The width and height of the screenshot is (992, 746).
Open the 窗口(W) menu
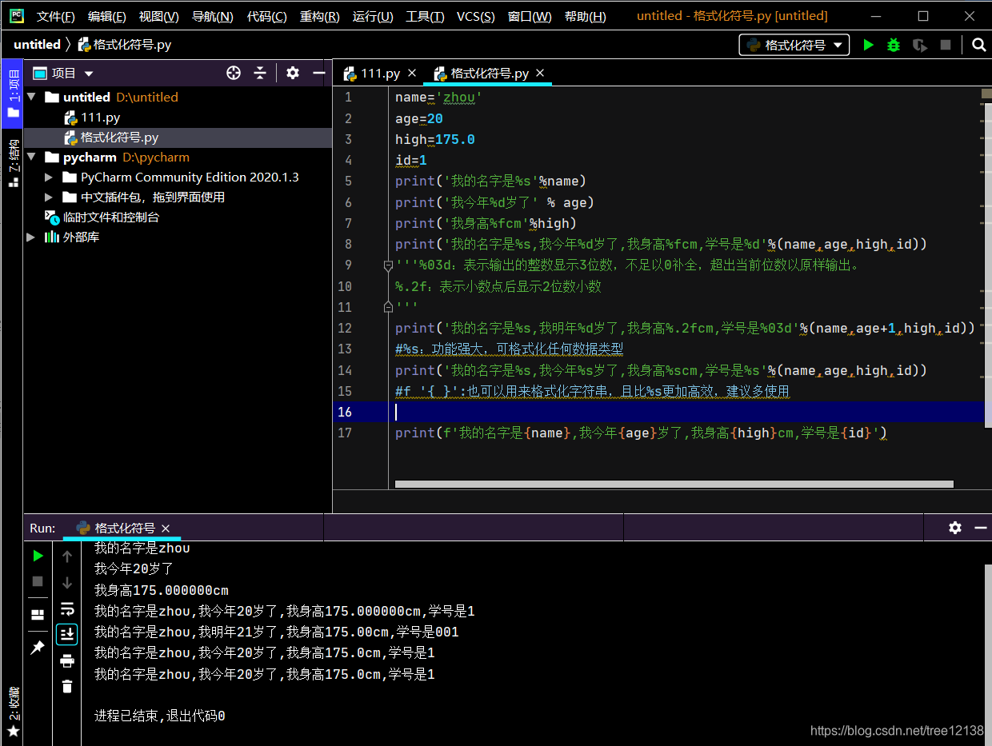[529, 16]
